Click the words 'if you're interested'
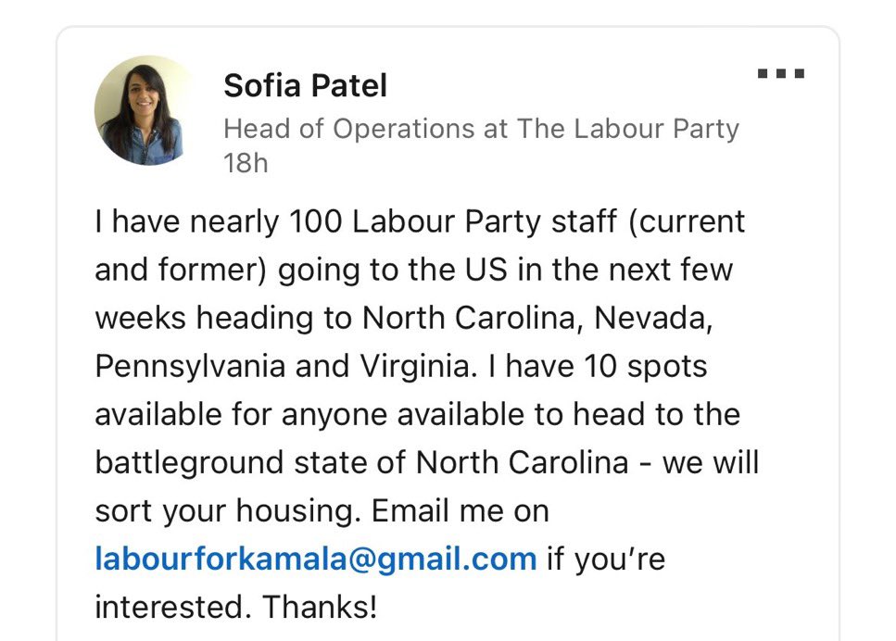 tap(604, 559)
